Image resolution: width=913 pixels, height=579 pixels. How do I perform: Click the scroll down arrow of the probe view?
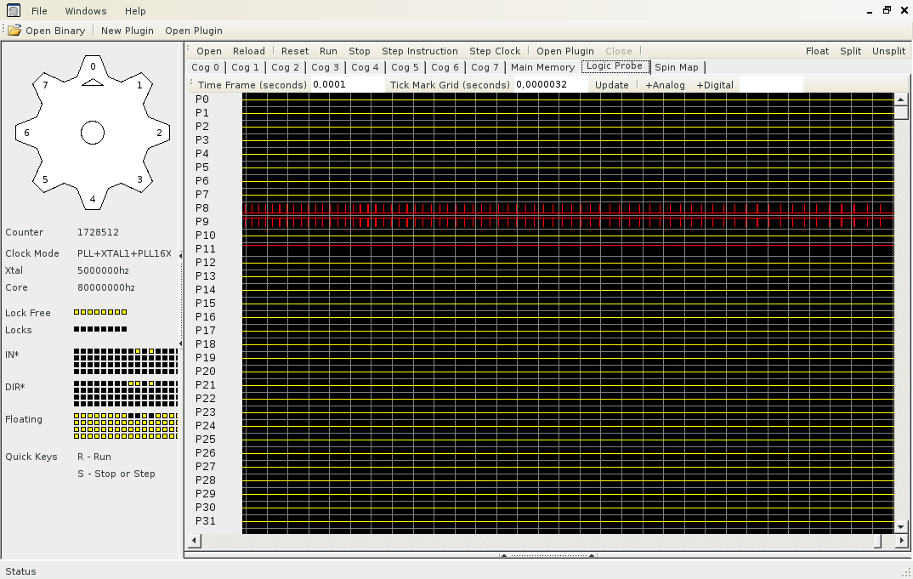pos(901,527)
